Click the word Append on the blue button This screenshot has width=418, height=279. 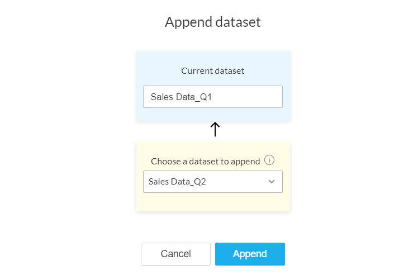(250, 254)
